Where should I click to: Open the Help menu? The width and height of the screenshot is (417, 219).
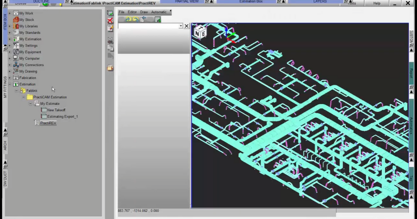tap(376, 3)
